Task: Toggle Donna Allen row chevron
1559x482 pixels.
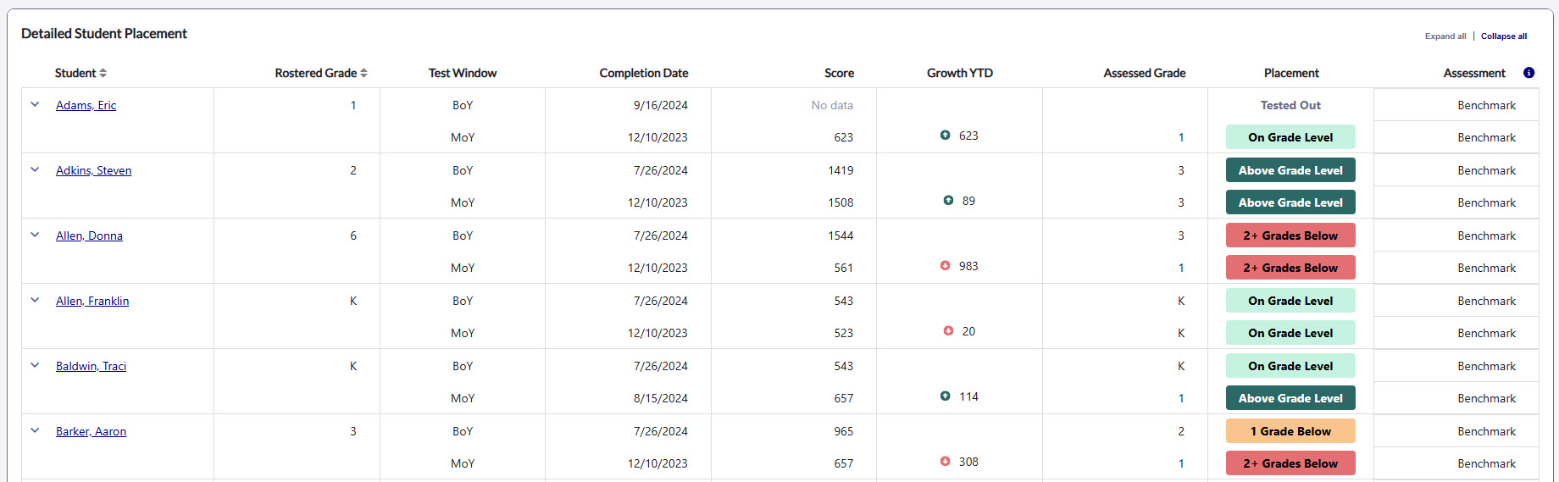Action: point(35,235)
